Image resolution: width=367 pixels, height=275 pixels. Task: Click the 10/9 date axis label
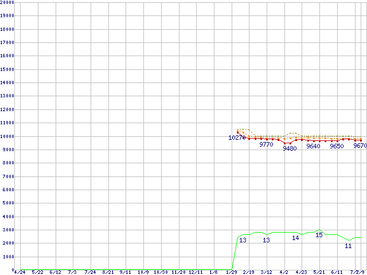[x=143, y=272]
